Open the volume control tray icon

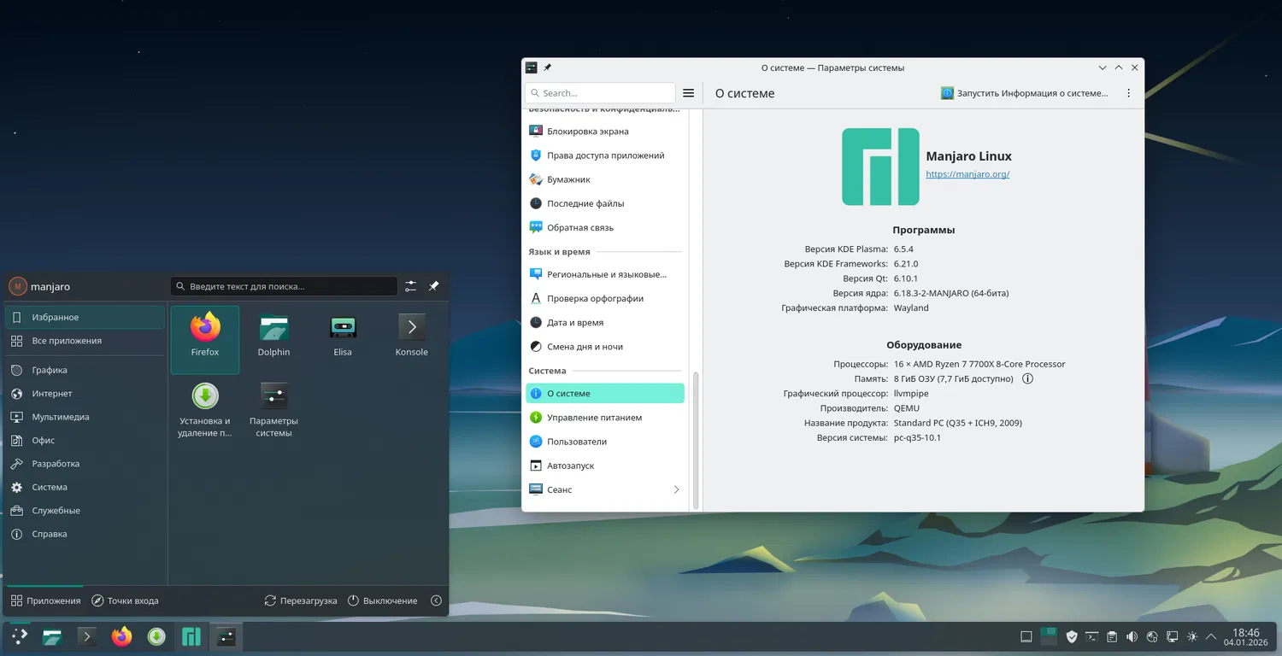[x=1132, y=636]
